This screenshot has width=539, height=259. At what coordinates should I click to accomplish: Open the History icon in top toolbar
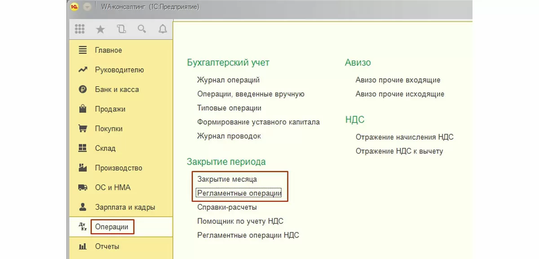121,30
